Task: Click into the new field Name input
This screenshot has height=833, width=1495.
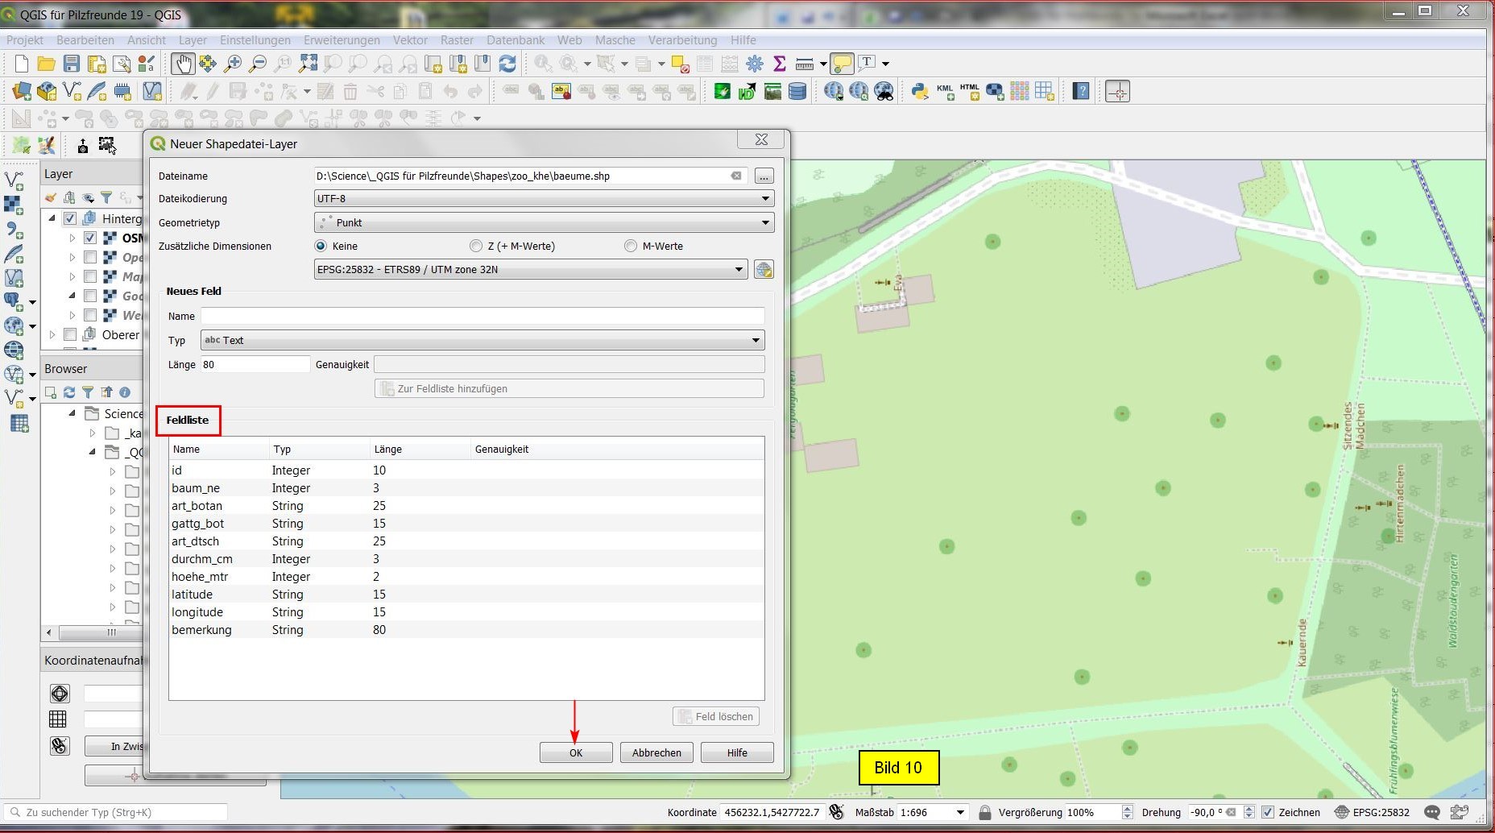Action: 482,316
